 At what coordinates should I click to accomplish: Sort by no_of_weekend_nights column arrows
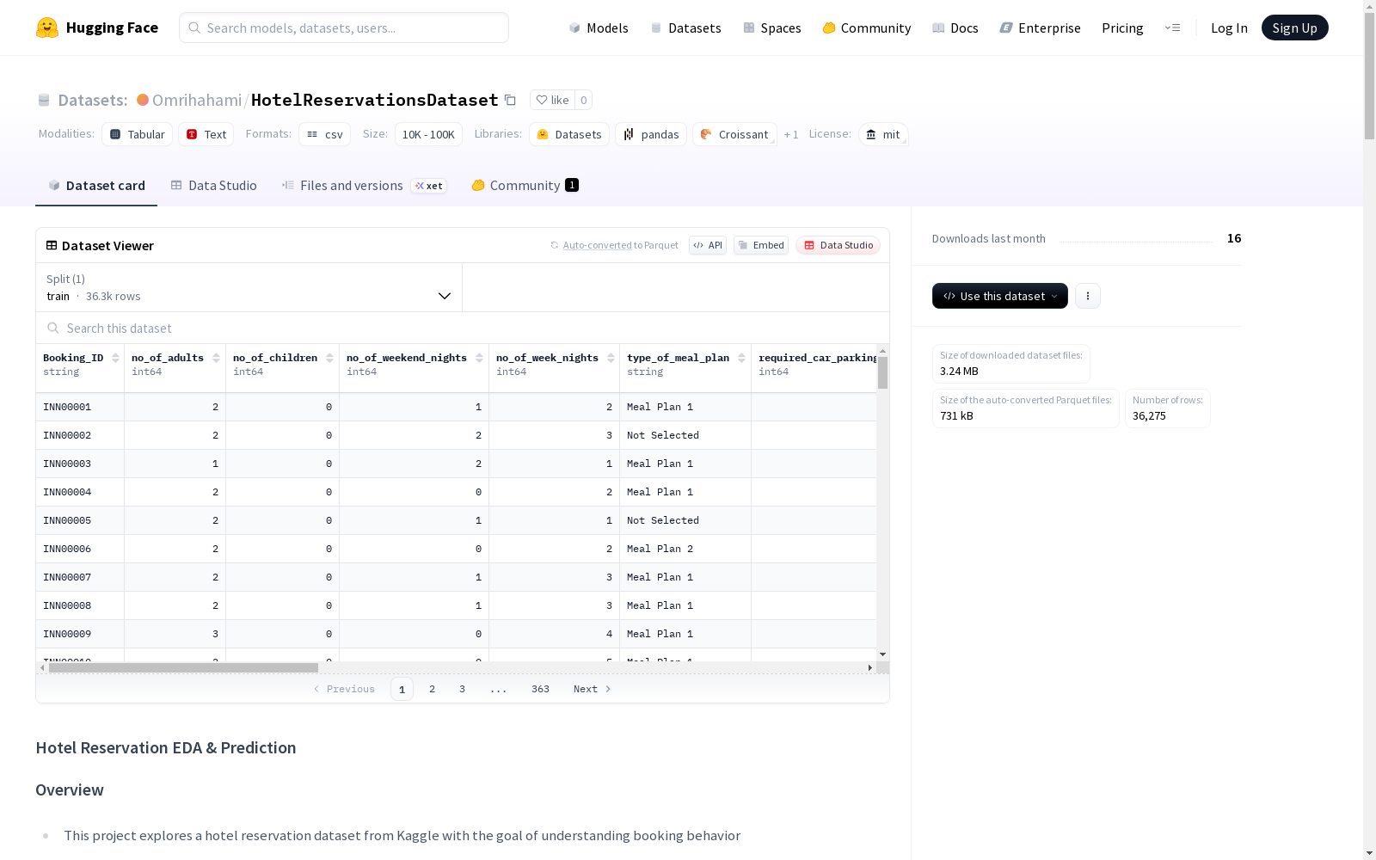(x=479, y=358)
